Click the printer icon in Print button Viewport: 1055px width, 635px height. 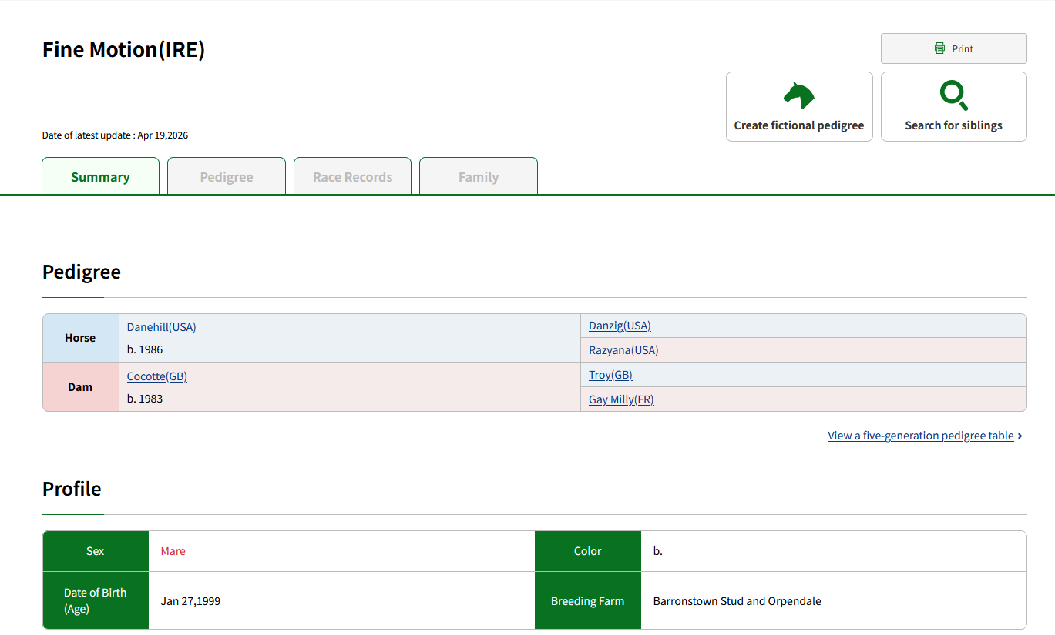(x=939, y=48)
